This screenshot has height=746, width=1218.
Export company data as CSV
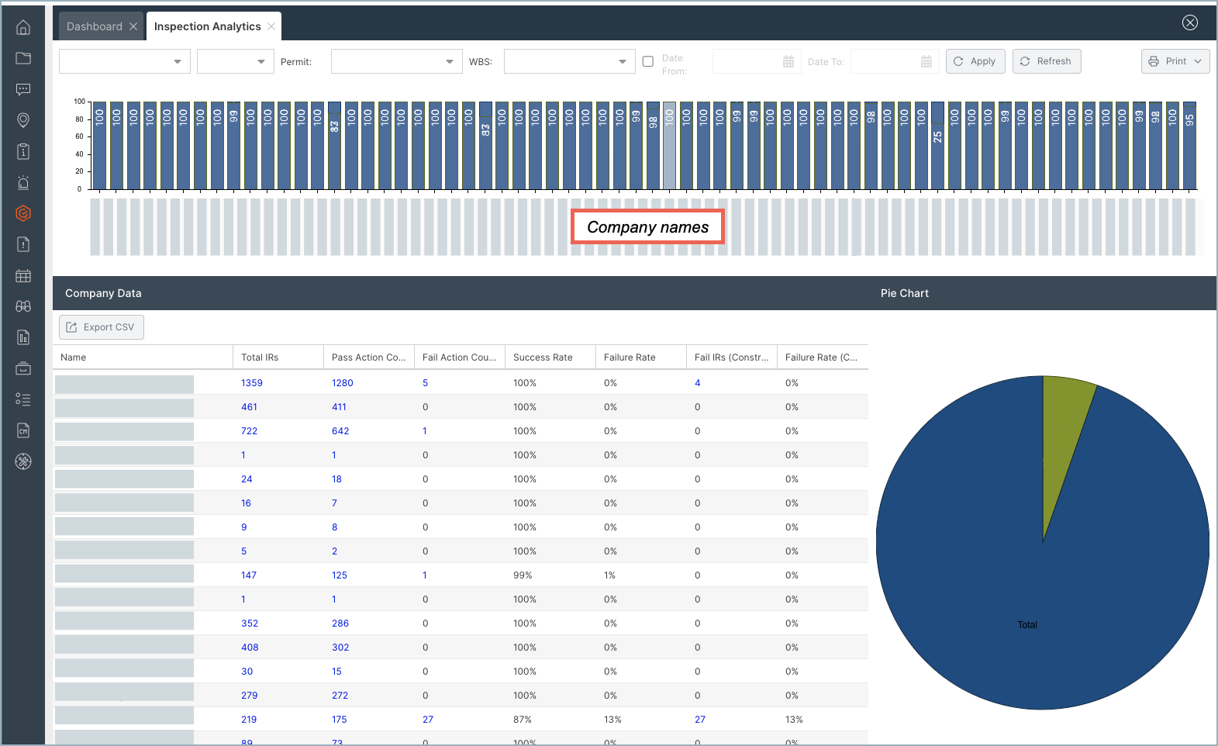coord(102,327)
